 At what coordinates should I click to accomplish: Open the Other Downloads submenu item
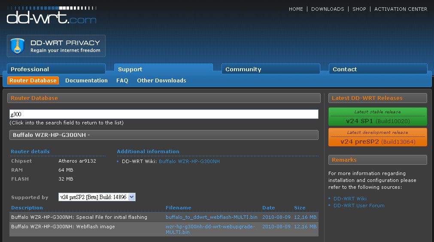[161, 81]
